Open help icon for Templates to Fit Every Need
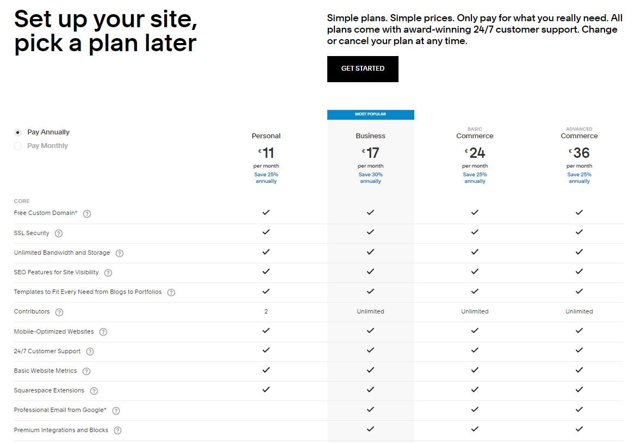This screenshot has width=635, height=443. [171, 292]
